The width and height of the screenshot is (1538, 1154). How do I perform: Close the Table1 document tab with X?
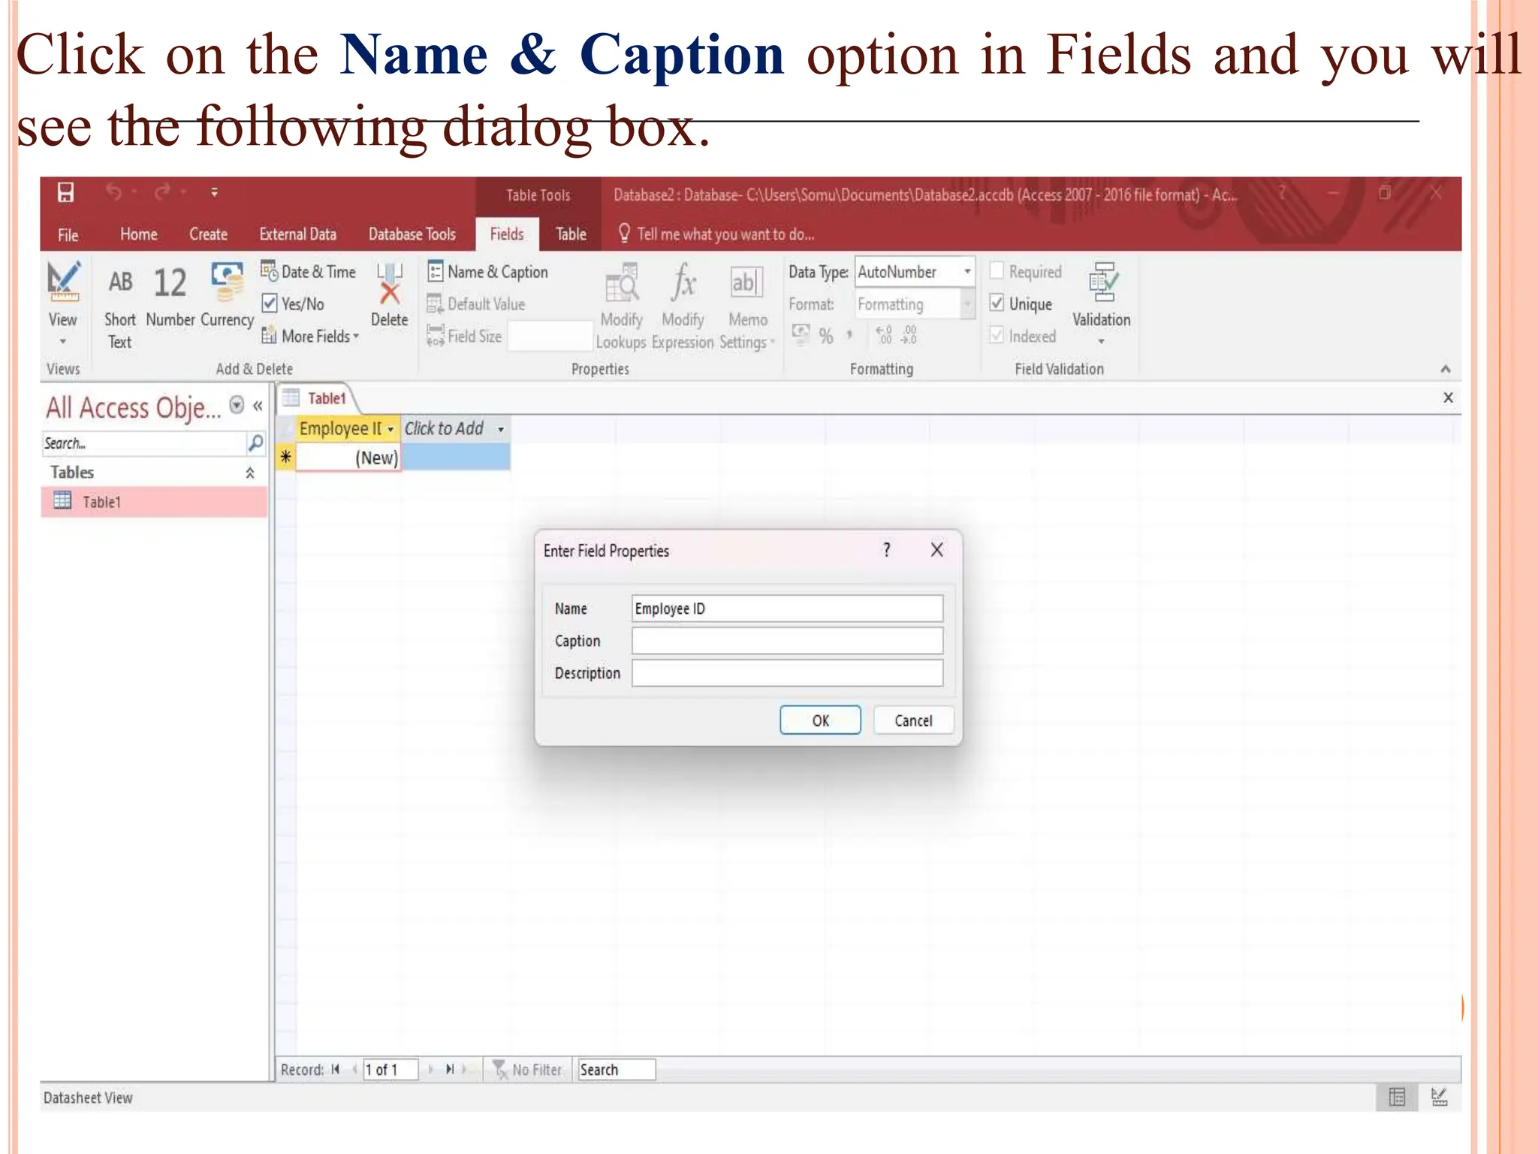coord(1448,397)
